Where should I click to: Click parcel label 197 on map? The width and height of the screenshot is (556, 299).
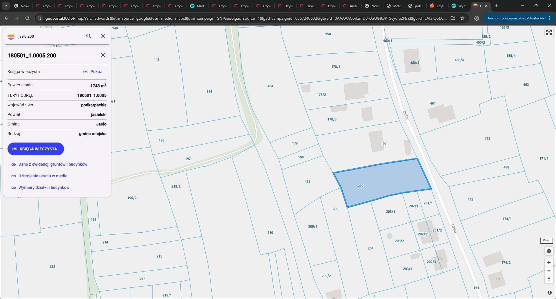[188, 159]
